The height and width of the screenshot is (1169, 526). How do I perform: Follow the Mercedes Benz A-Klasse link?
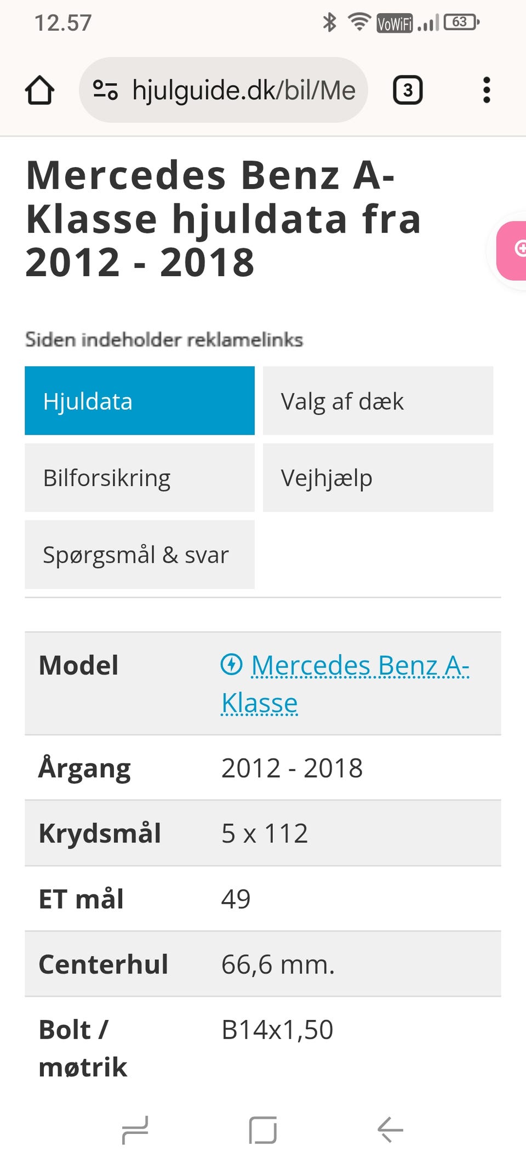click(x=359, y=667)
